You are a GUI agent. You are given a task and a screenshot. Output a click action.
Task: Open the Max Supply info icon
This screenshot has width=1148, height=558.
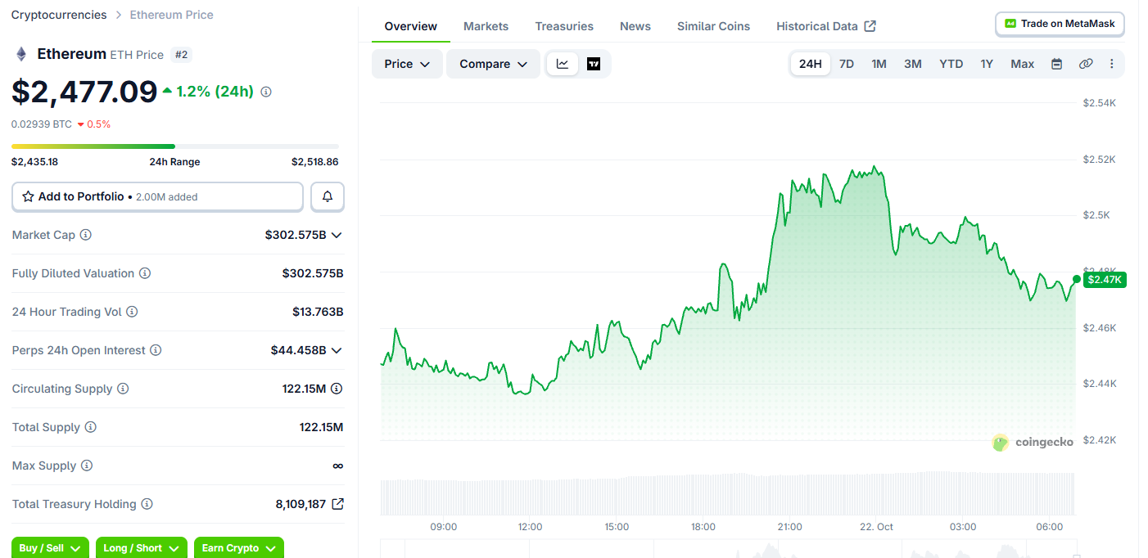[x=87, y=466]
